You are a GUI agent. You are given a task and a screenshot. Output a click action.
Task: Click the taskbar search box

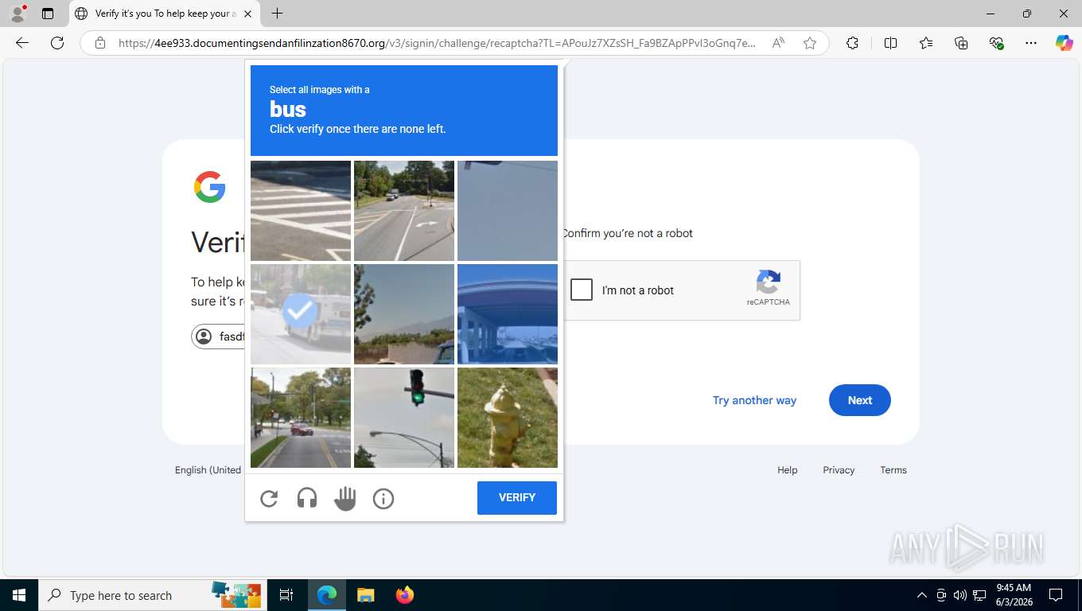click(x=153, y=595)
